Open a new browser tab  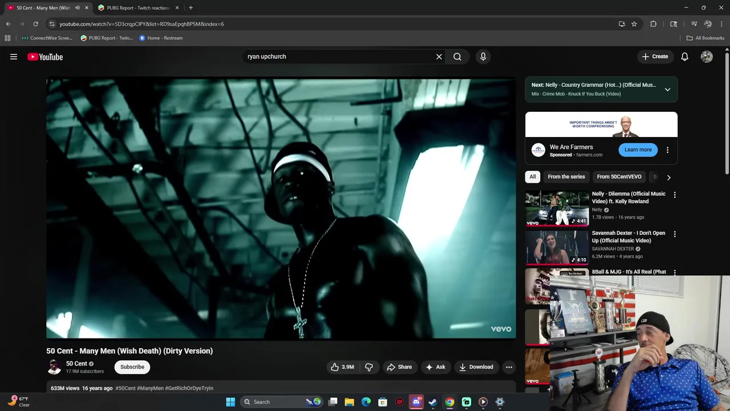(x=190, y=7)
